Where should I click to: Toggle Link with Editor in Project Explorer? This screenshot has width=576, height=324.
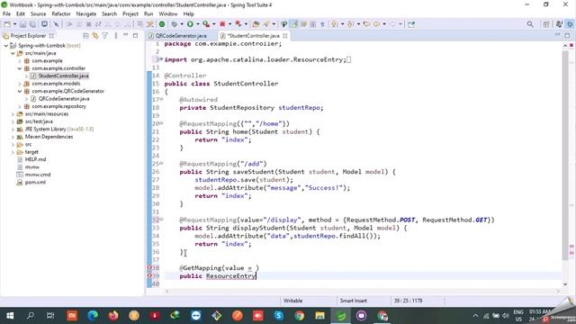[x=95, y=36]
